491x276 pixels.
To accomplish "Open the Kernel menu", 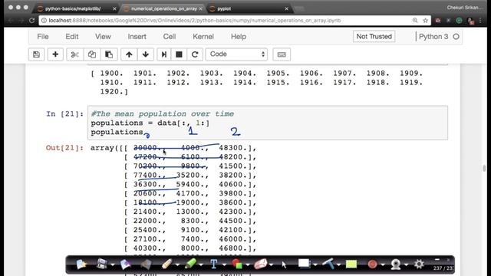I will [x=203, y=37].
